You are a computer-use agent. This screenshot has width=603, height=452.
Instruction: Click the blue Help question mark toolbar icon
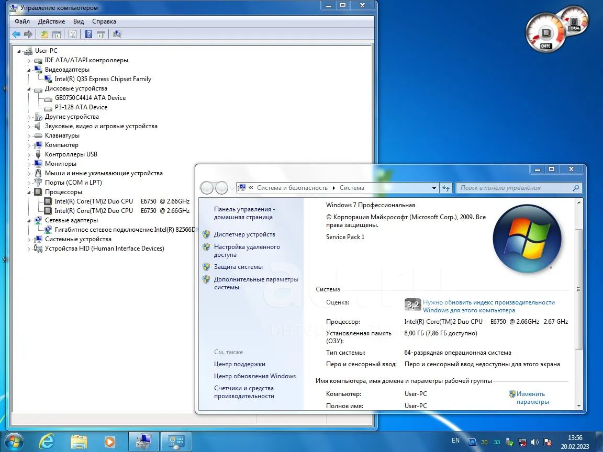point(89,34)
